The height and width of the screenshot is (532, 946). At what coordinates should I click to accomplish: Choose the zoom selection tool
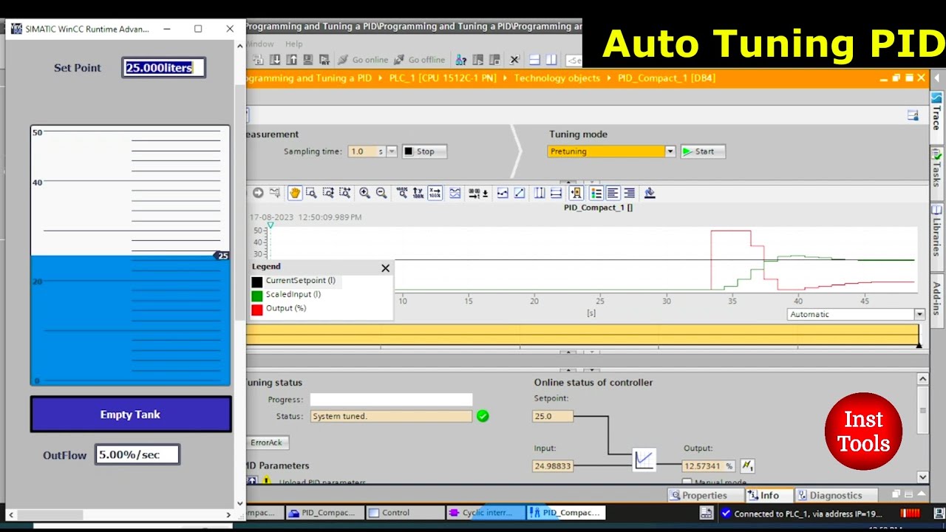coord(311,193)
